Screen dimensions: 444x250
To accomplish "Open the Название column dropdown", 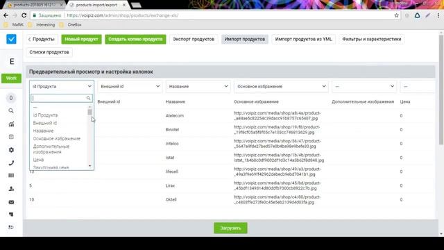I will click(198, 86).
